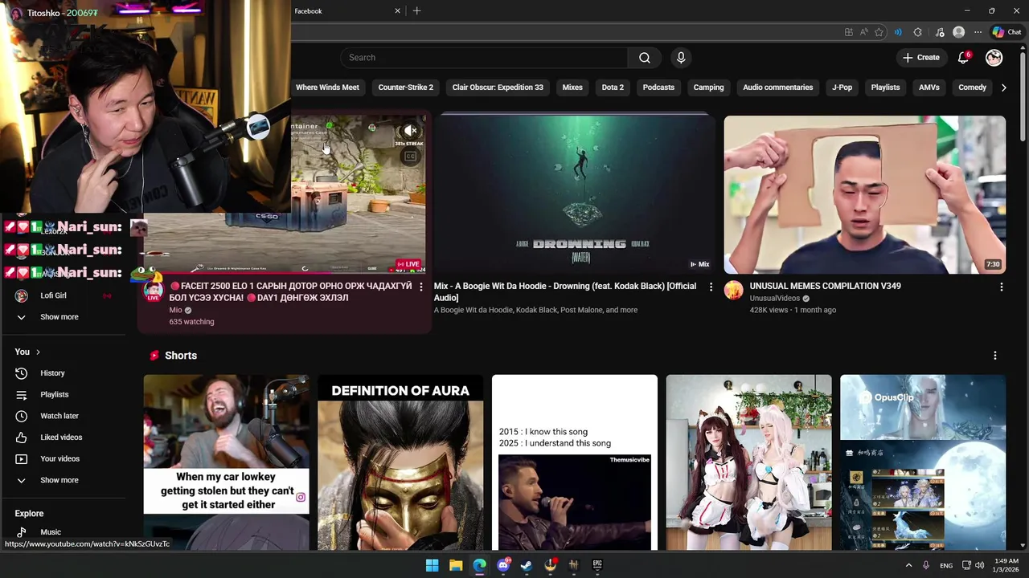
Task: Select the Counter-Strike 2 chip
Action: 405,88
